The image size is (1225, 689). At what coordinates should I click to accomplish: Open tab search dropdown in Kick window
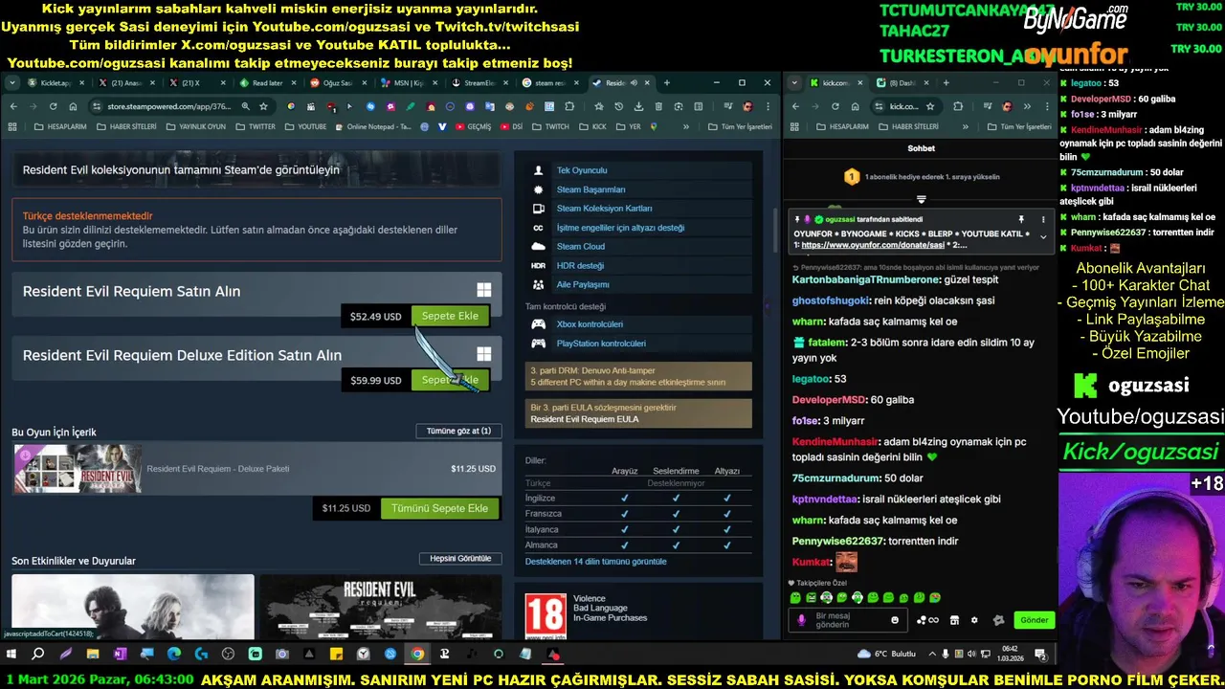(795, 83)
